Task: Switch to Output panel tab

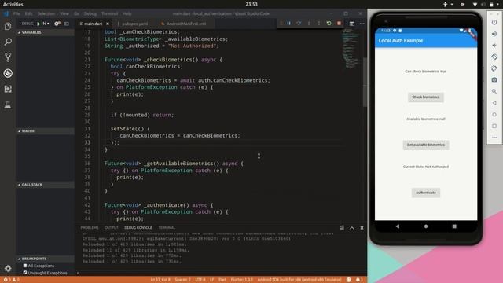Action: 112,228
